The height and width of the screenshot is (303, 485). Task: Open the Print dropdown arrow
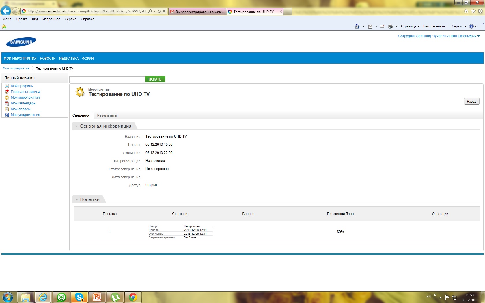396,26
